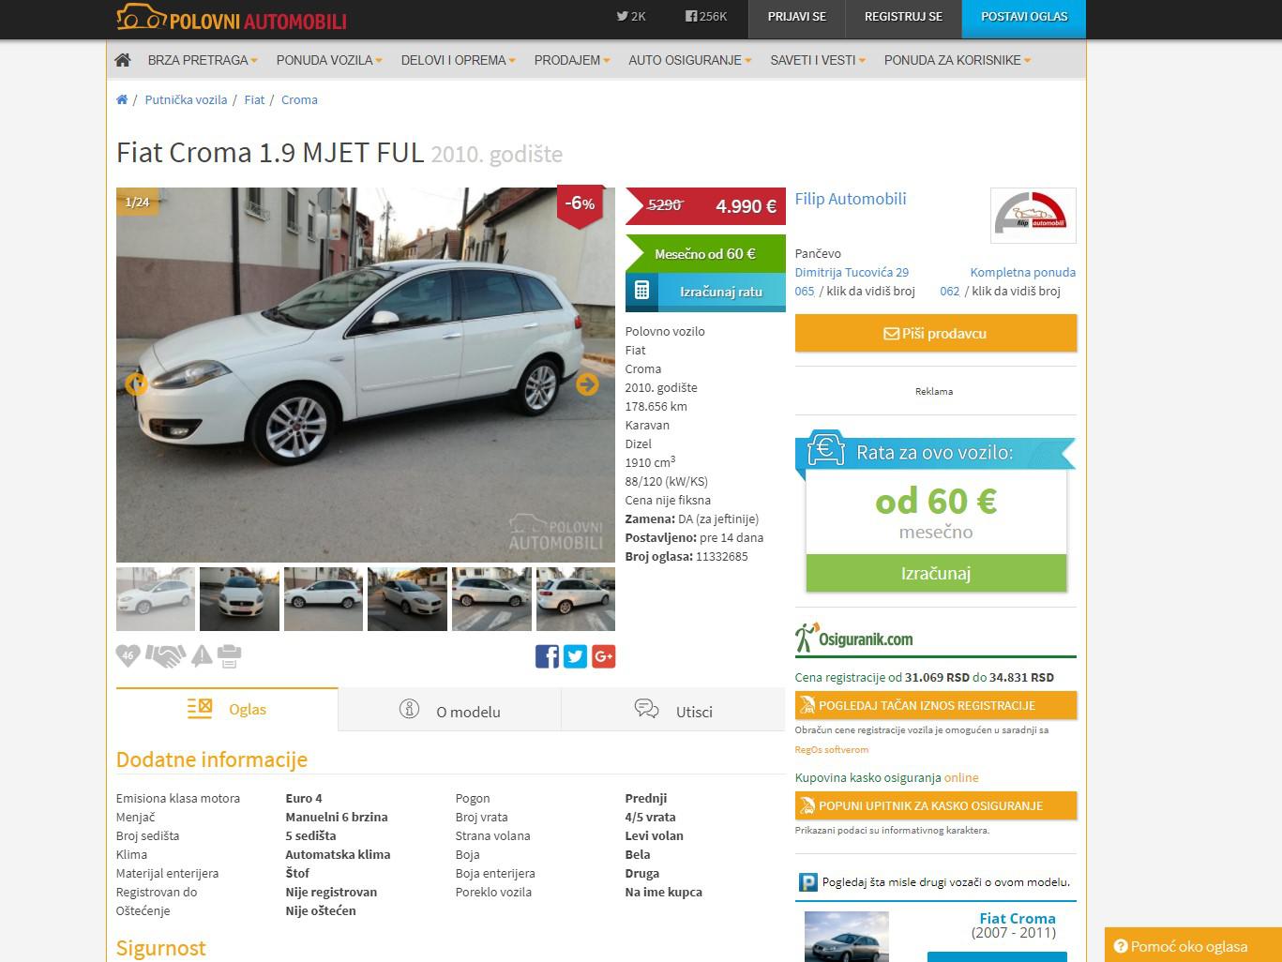Click the home icon in the navigation bar
This screenshot has height=962, width=1282.
pos(122,60)
